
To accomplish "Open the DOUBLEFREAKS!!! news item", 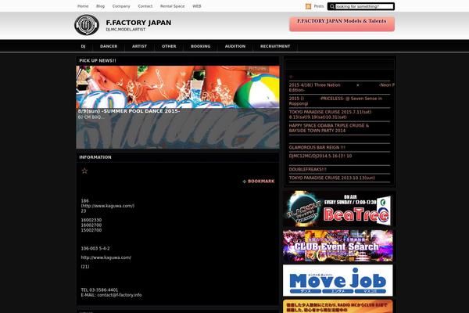I will click(x=308, y=169).
